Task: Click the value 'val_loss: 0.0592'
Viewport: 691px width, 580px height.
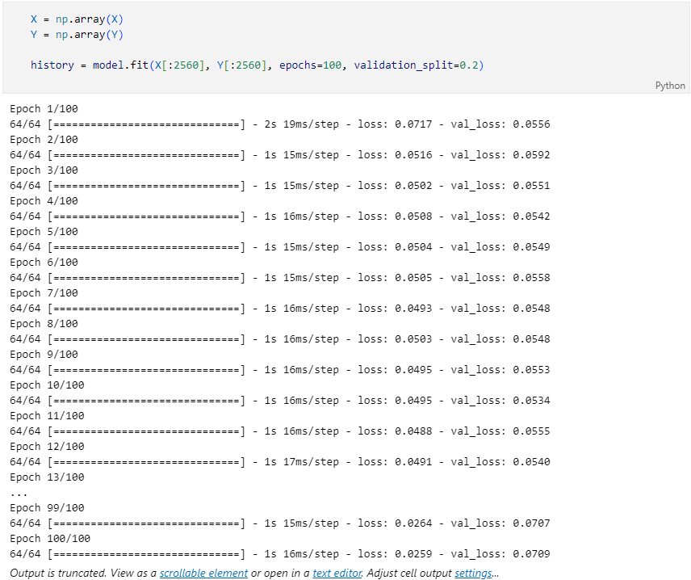Action: point(500,155)
